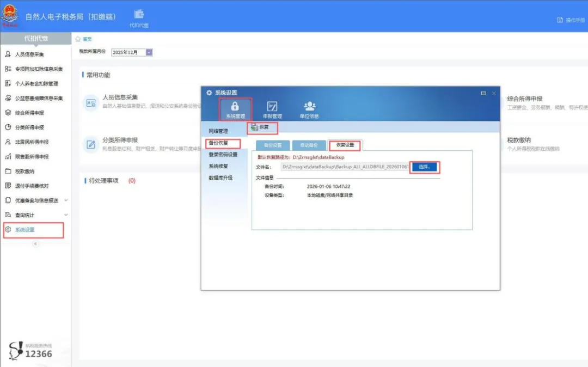Click the 分类所得申报 pie icon in sidebar
The height and width of the screenshot is (367, 588).
[8, 127]
